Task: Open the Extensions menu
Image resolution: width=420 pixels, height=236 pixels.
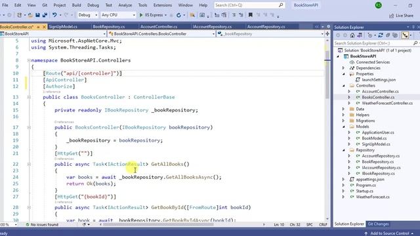Action: [163, 5]
